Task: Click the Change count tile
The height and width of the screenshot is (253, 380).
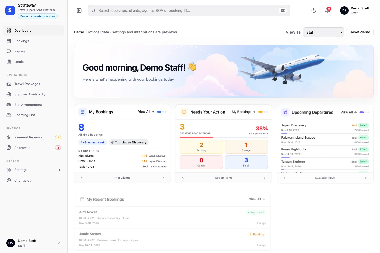Action: click(246, 147)
